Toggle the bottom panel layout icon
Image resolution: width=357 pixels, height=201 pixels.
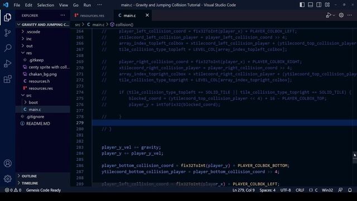(310, 5)
